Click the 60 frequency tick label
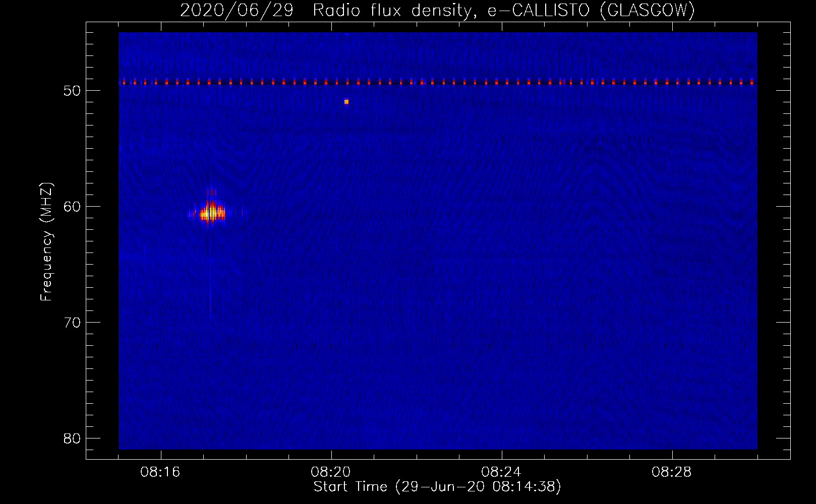The height and width of the screenshot is (504, 816). 72,207
